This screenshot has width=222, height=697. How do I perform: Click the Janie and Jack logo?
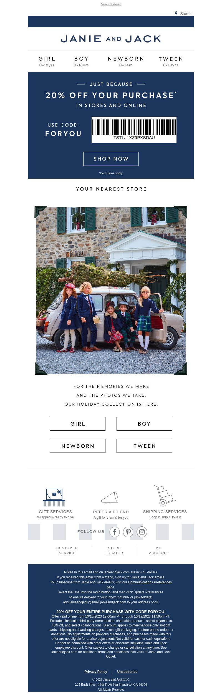click(111, 39)
